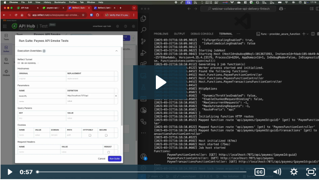The image size is (319, 180).
Task: Bookmark the page with star icon
Action: point(83,15)
